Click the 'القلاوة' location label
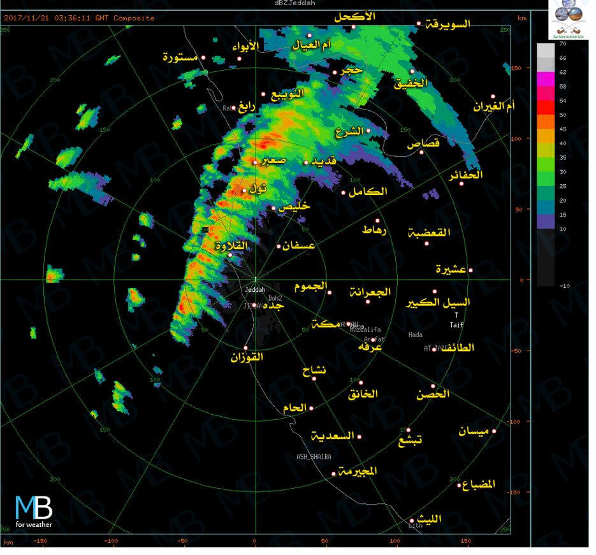Image resolution: width=596 pixels, height=555 pixels. (x=231, y=245)
